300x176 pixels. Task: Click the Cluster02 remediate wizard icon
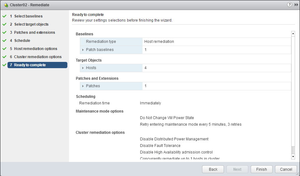(6, 5)
